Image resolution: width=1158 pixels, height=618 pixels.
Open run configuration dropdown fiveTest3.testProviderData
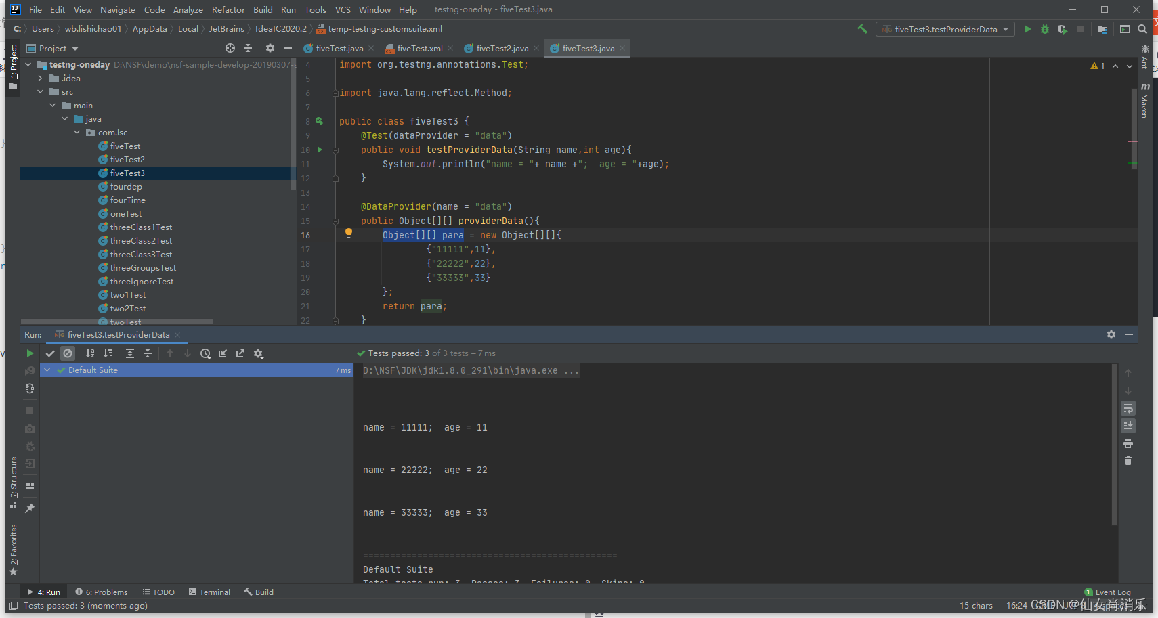pyautogui.click(x=945, y=29)
